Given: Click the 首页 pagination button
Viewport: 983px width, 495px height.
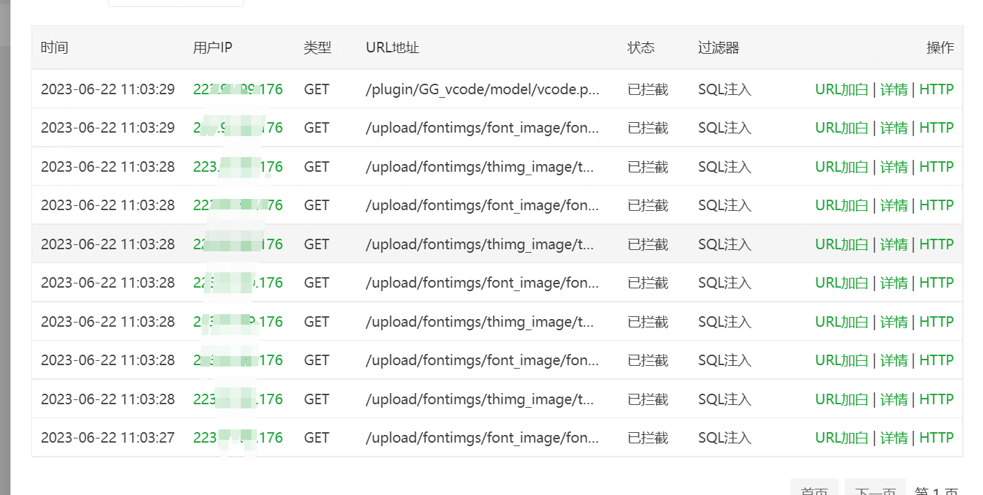Looking at the screenshot, I should coord(813,489).
